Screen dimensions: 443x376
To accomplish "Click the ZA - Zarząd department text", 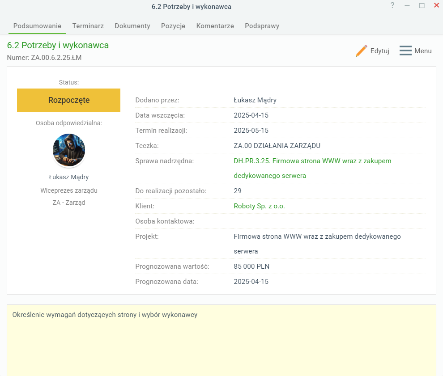I will (68, 203).
